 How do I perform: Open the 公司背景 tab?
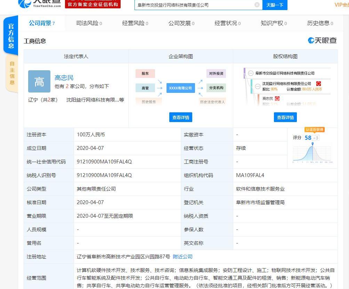[42, 23]
